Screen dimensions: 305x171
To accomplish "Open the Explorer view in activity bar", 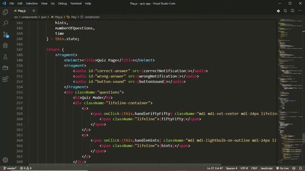I will 5,12.
